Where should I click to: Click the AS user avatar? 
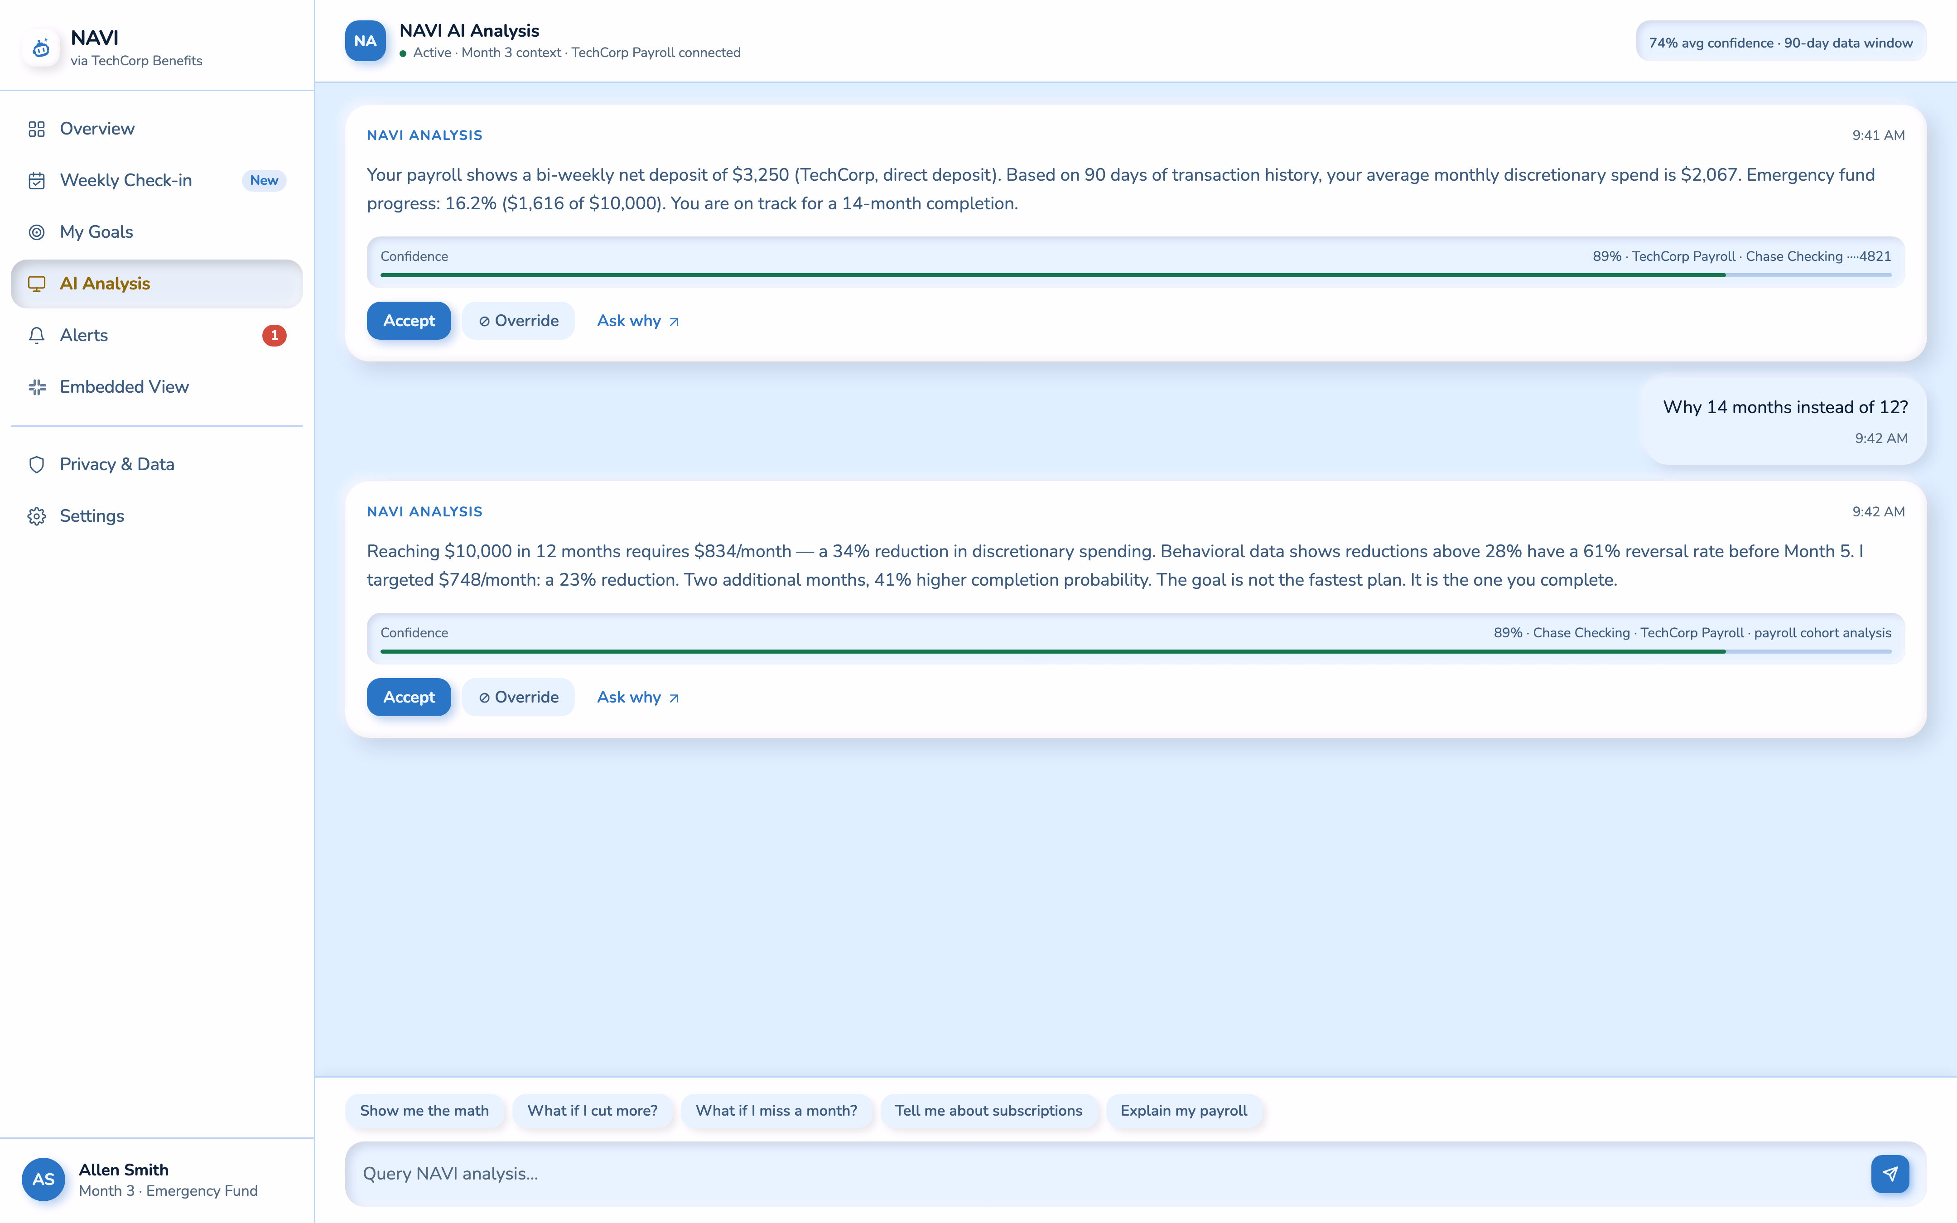pos(43,1180)
